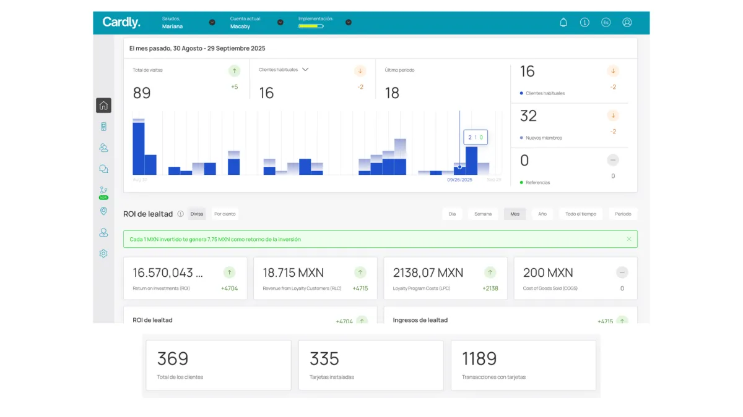The width and height of the screenshot is (743, 417).
Task: Open the Clientes habituales chevron dropdown
Action: click(305, 70)
